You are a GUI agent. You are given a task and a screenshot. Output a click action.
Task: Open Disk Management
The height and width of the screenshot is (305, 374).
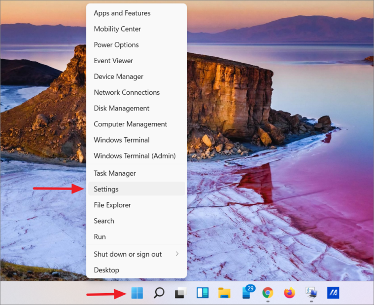[x=136, y=108]
